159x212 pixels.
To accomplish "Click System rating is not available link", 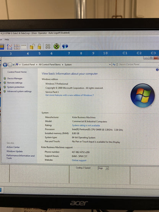I will point(86,125).
